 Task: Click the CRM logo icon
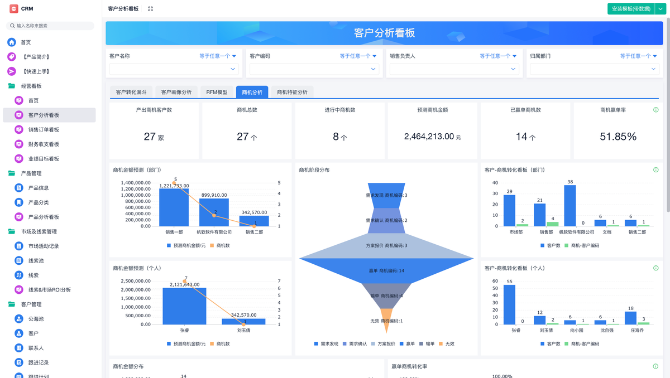click(x=14, y=9)
